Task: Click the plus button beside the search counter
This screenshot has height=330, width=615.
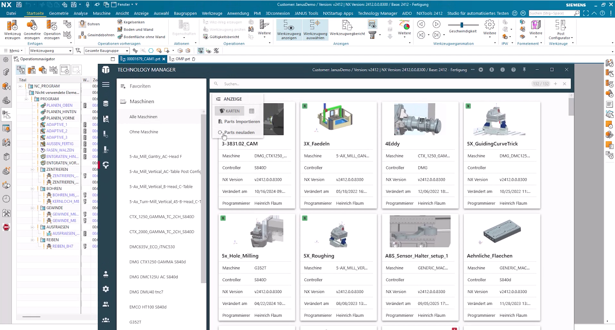Action: [x=555, y=84]
